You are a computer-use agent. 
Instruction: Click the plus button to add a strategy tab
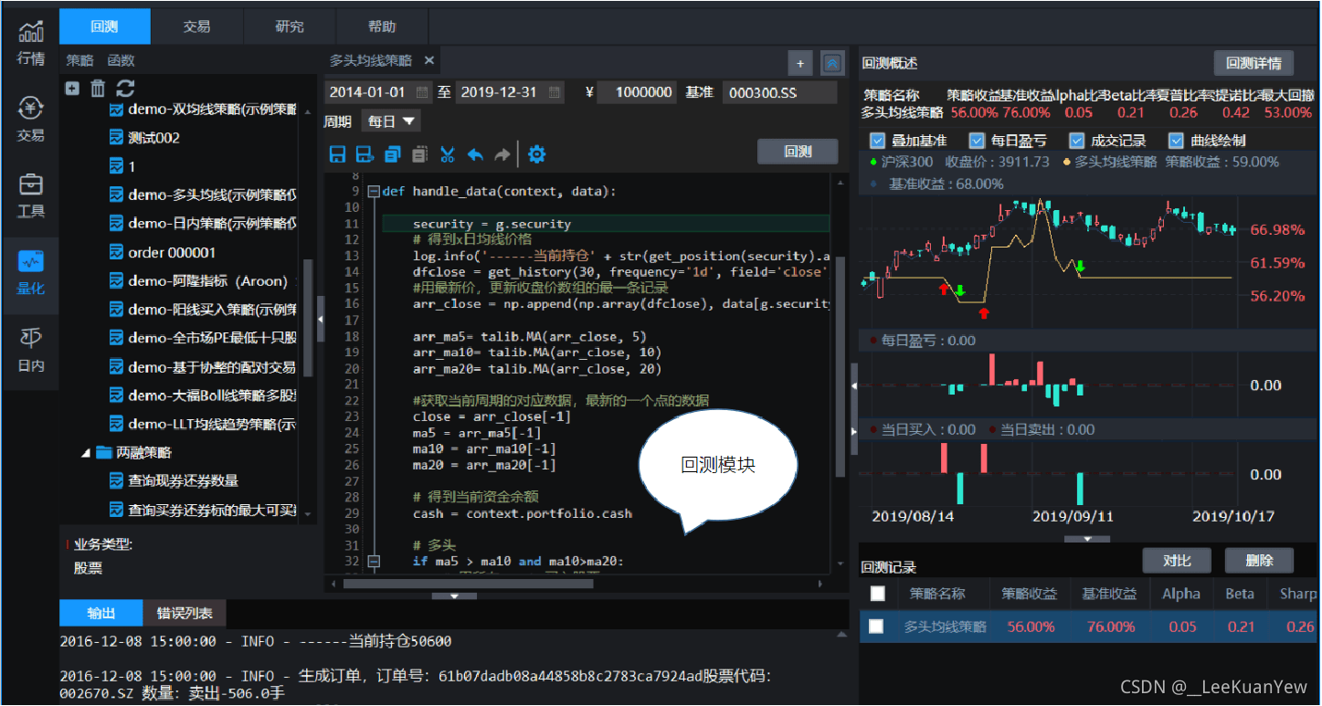[800, 63]
